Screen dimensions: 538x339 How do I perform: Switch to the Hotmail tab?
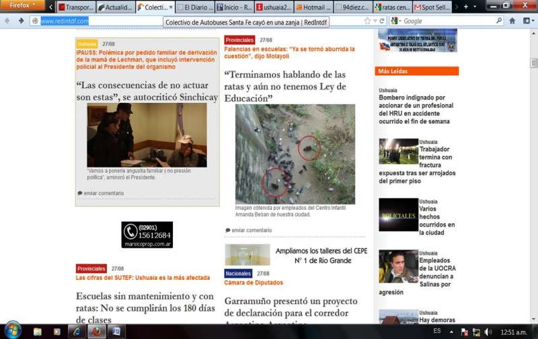tap(313, 7)
